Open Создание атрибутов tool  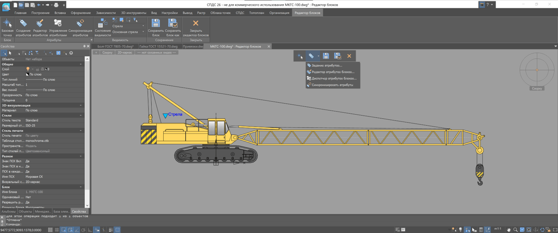coord(23,28)
